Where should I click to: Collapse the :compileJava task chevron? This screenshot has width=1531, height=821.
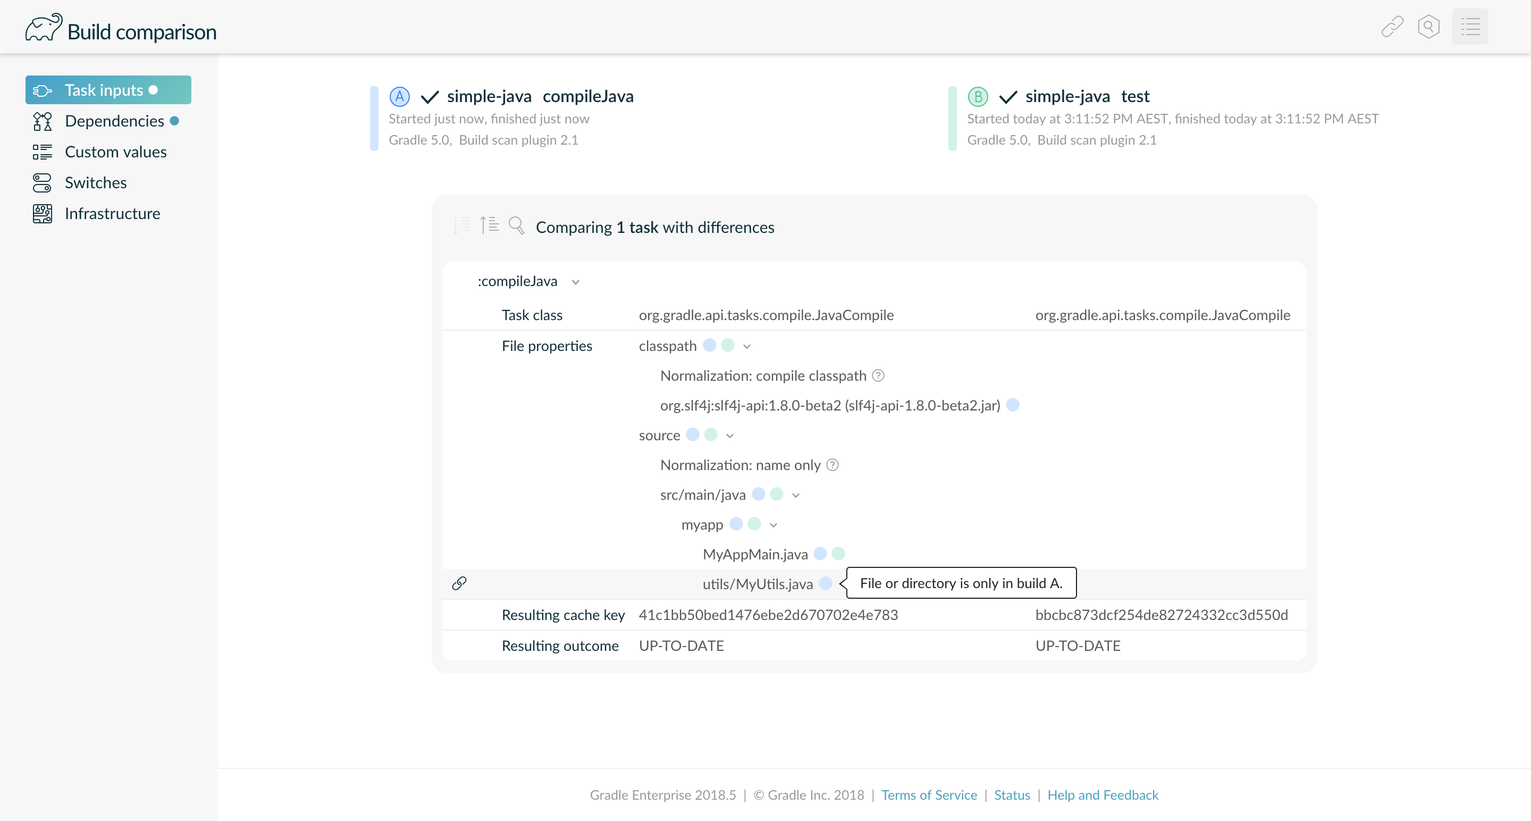click(x=575, y=282)
